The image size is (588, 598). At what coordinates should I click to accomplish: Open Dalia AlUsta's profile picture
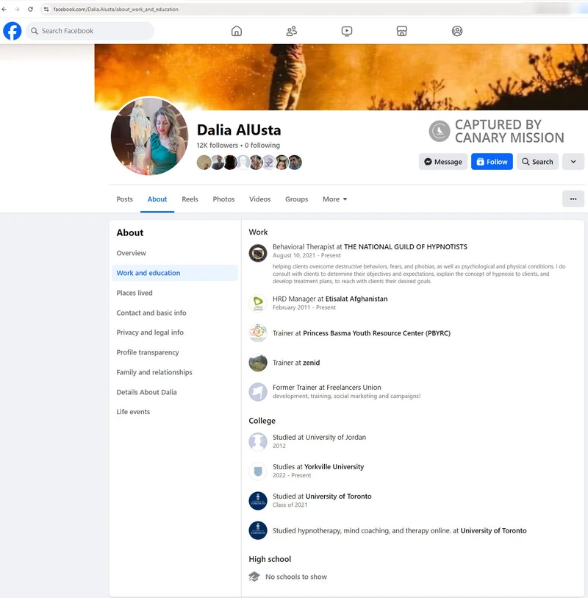coord(149,136)
